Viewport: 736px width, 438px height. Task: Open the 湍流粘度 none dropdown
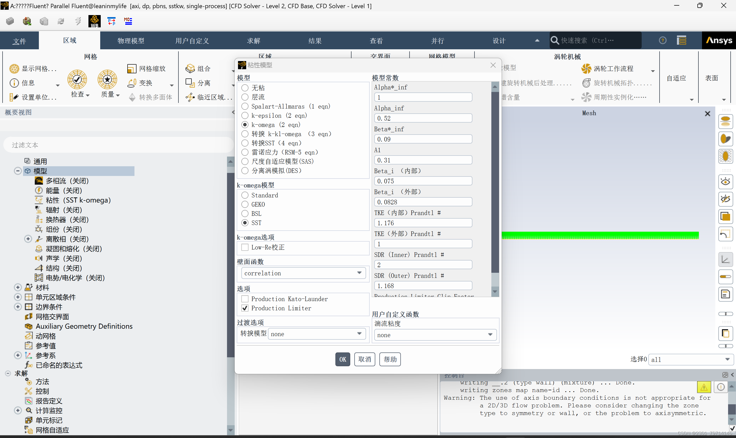pyautogui.click(x=435, y=335)
